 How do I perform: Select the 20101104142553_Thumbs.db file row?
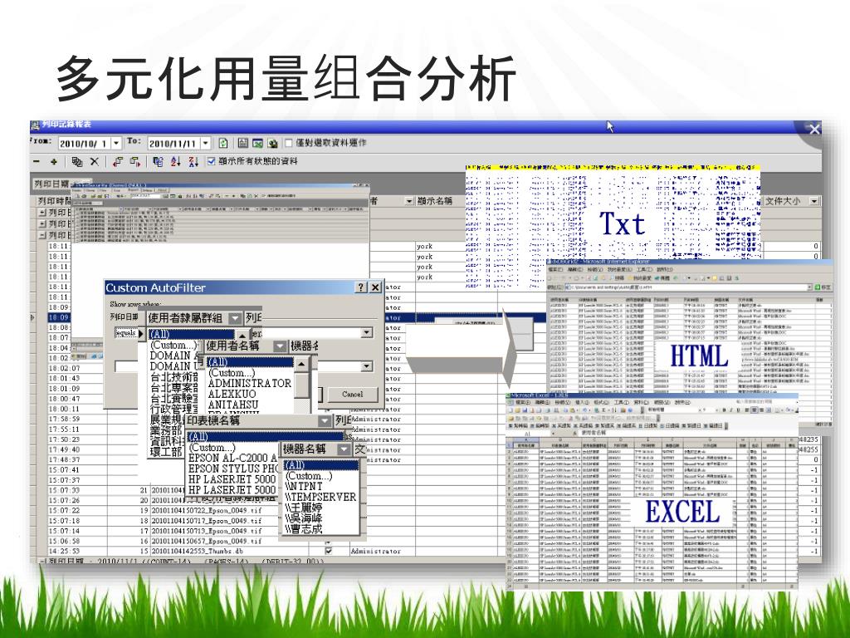tap(198, 551)
